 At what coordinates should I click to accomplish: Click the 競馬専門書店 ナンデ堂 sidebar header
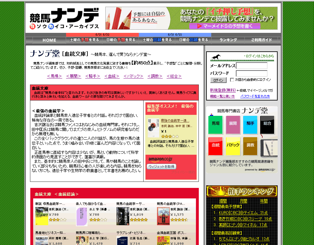tap(242, 110)
